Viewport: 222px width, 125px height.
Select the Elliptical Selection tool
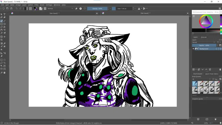4,60
